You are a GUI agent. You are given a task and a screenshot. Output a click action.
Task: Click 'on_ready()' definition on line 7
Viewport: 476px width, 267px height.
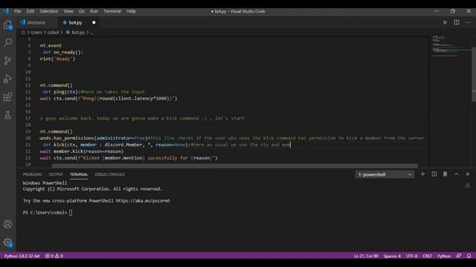pyautogui.click(x=68, y=52)
